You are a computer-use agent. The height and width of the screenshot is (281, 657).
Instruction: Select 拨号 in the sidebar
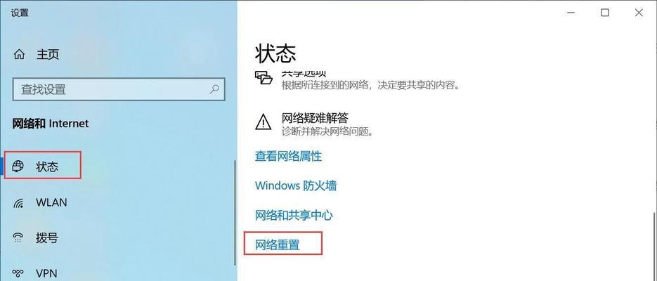[47, 238]
